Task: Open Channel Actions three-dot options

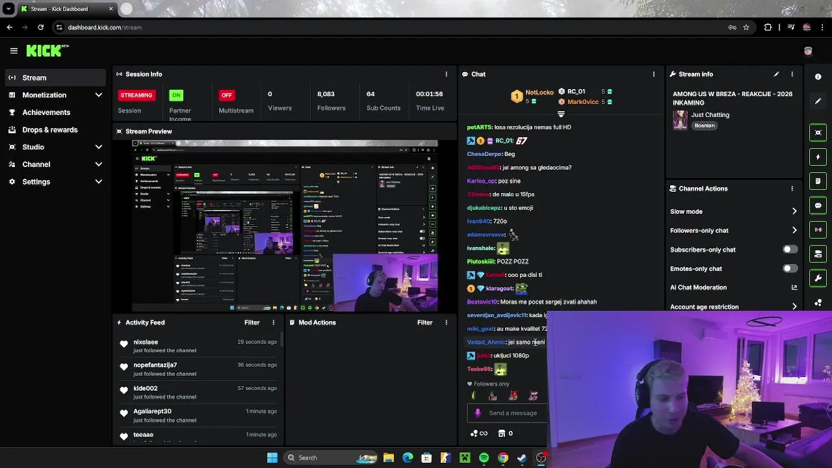Action: (792, 188)
